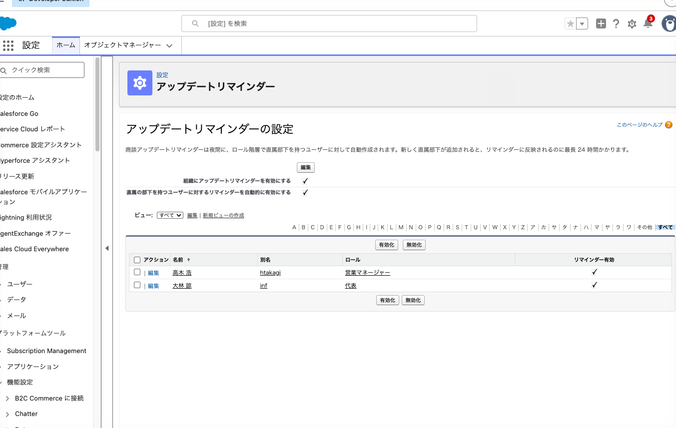Click the Salesforce cloud logo

point(8,23)
